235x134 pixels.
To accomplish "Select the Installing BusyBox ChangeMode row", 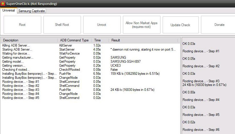I will tap(90, 78).
